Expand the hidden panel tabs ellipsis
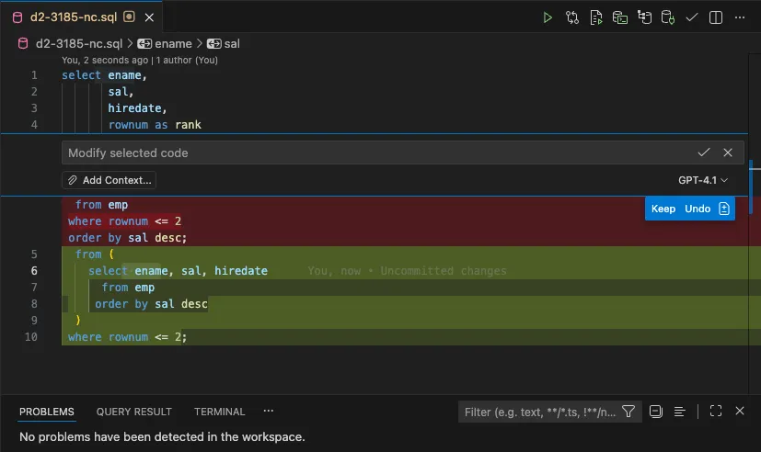 (269, 412)
